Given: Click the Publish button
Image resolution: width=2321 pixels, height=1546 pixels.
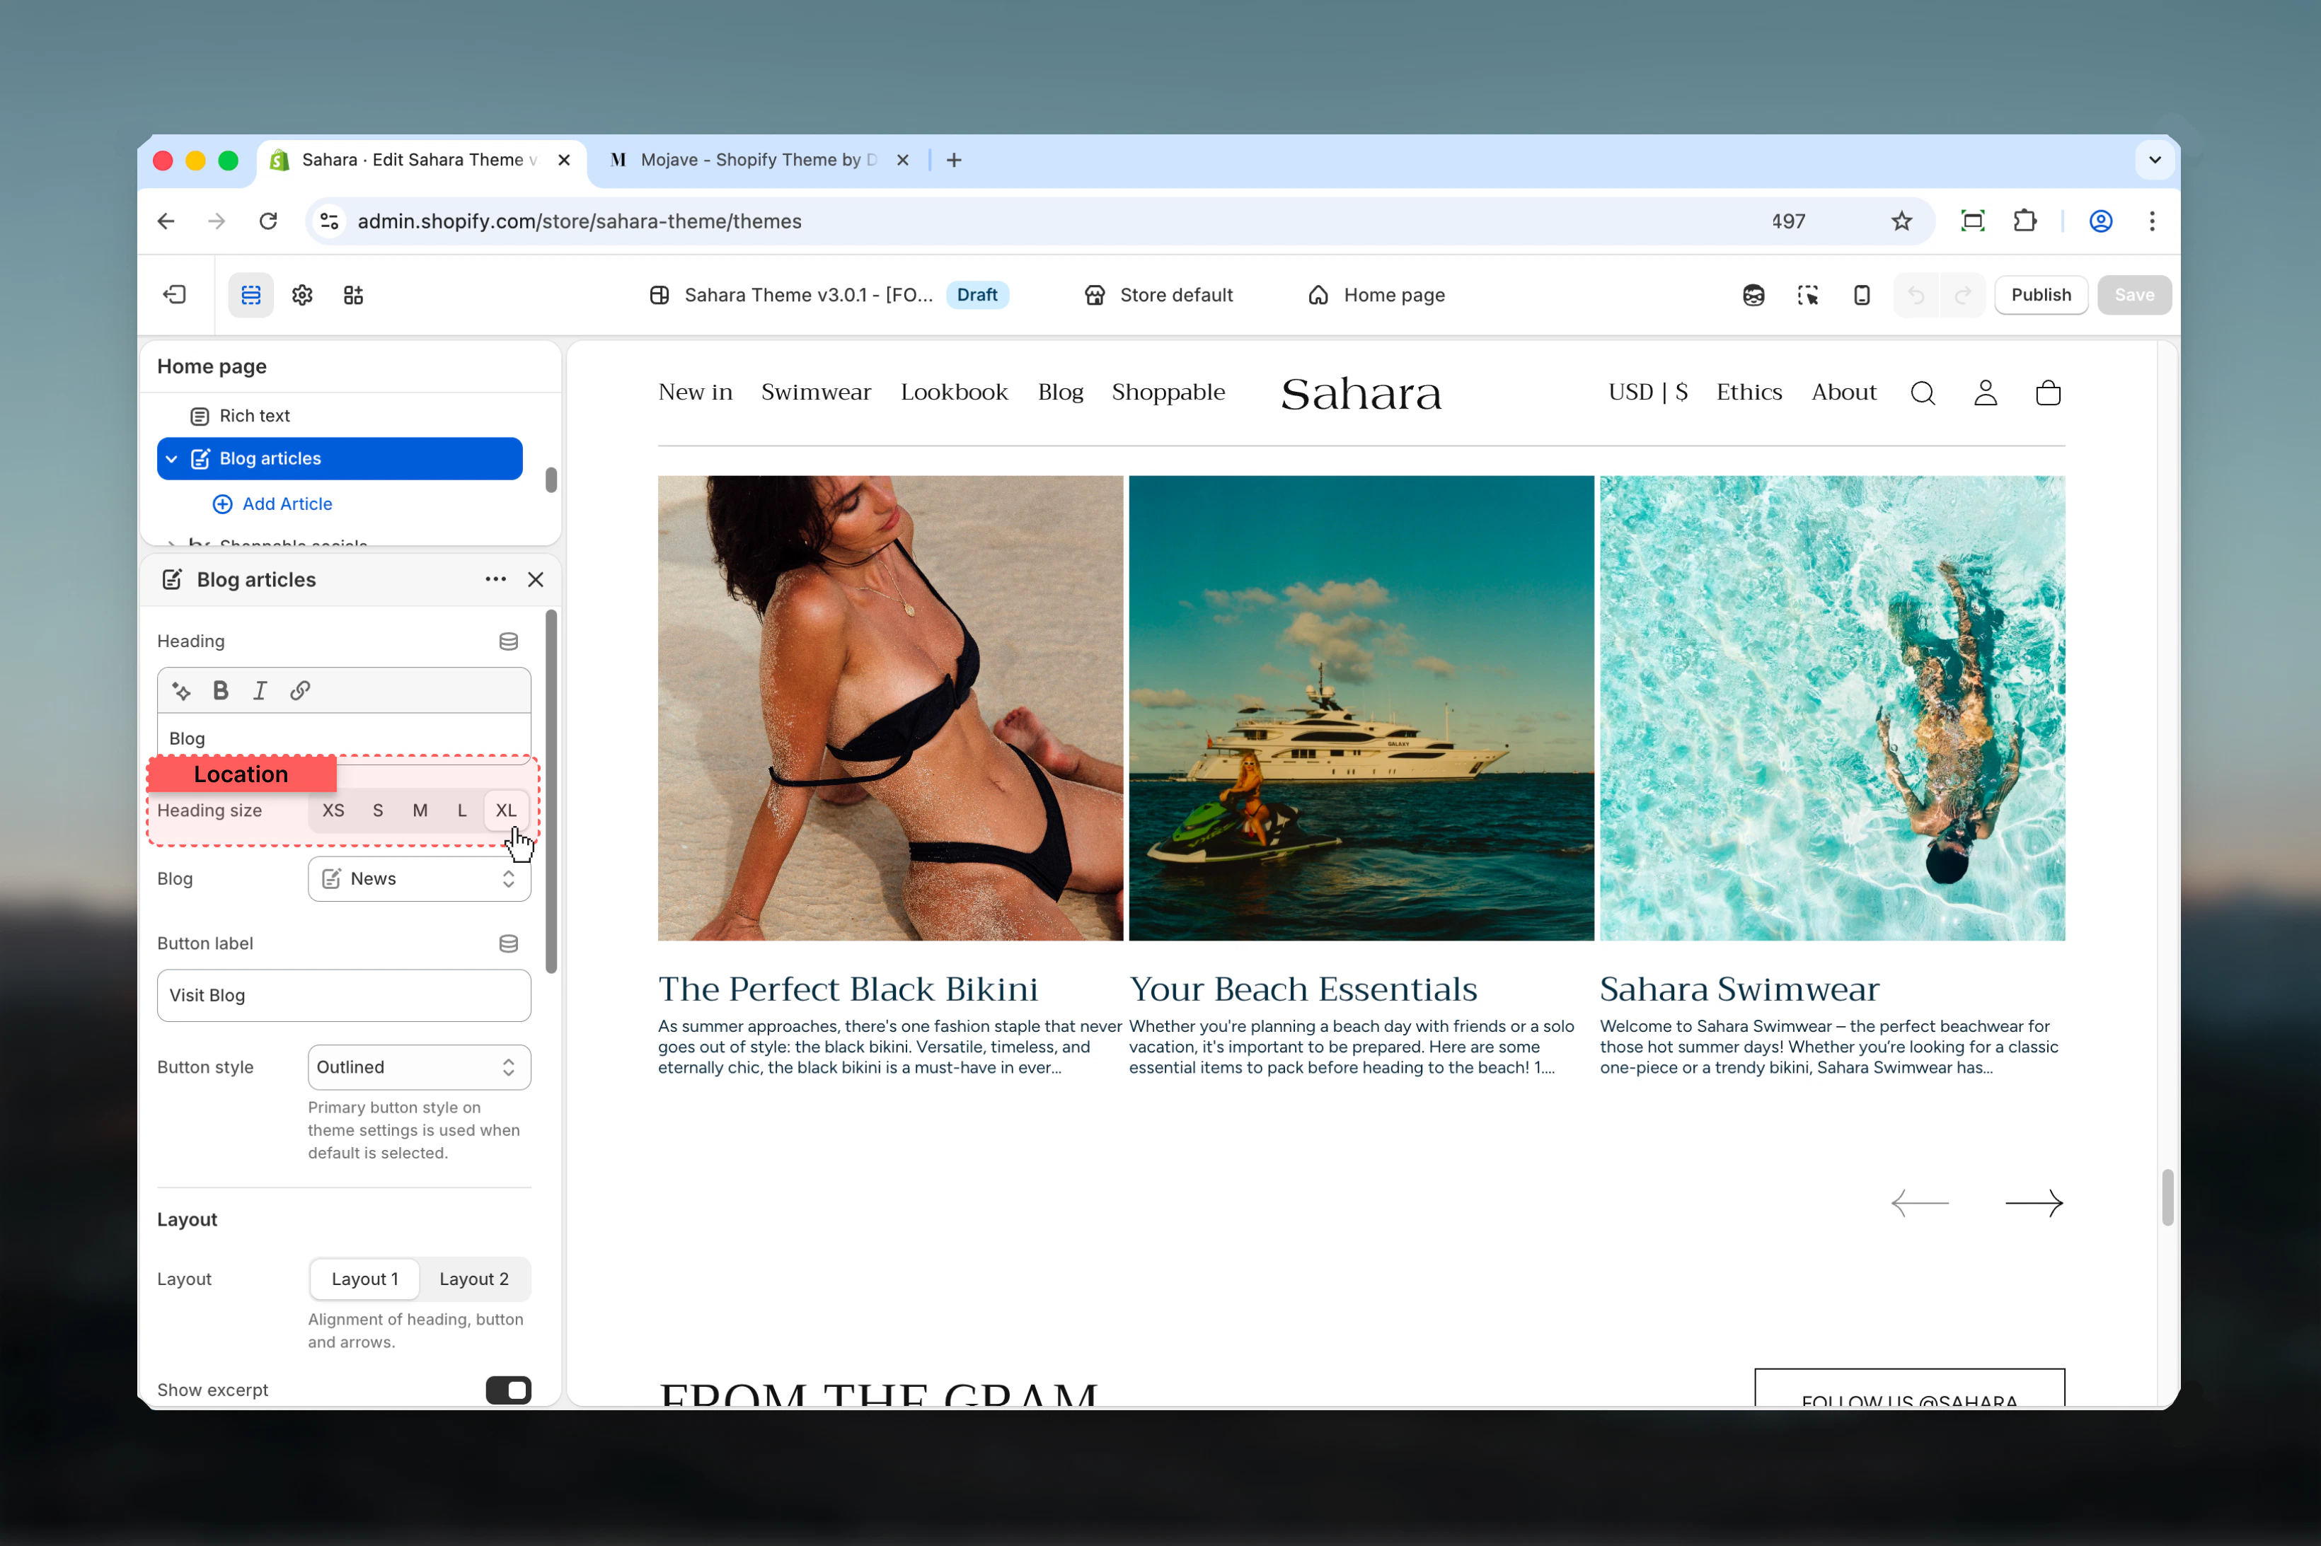Looking at the screenshot, I should coord(2041,295).
